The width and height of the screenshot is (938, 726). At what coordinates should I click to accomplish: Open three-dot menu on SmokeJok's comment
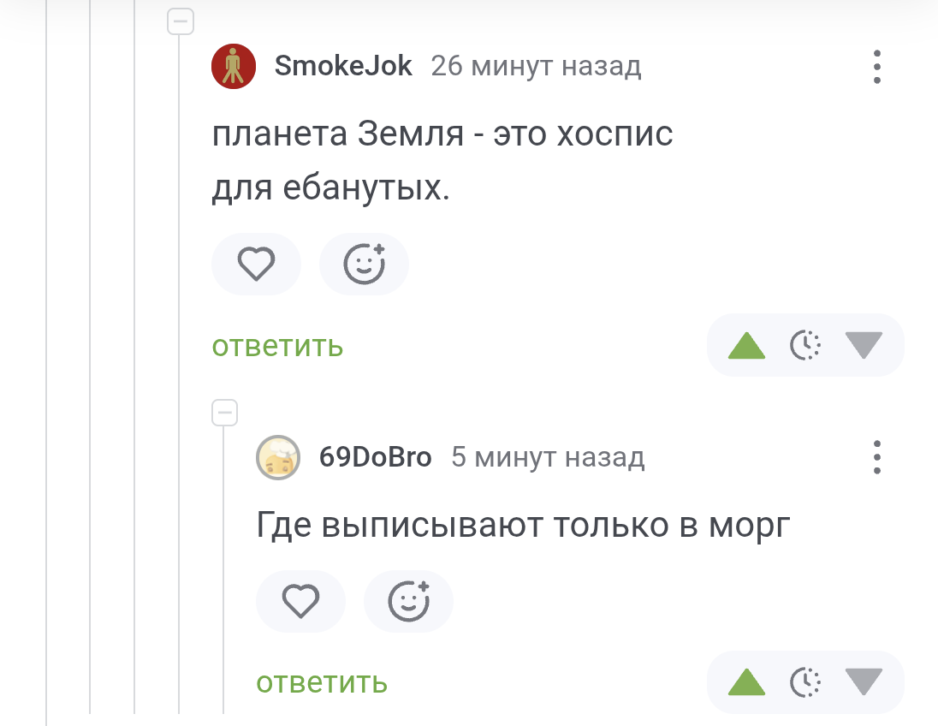pyautogui.click(x=876, y=67)
